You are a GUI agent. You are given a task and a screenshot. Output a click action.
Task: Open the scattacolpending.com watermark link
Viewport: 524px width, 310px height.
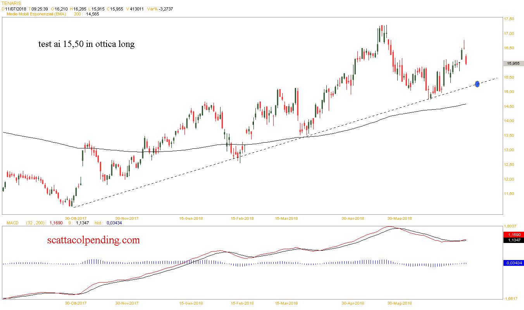[93, 240]
